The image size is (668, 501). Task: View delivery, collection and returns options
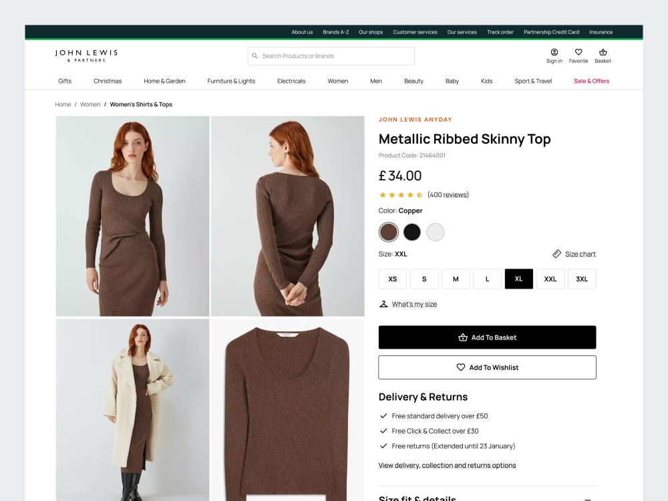coord(447,465)
